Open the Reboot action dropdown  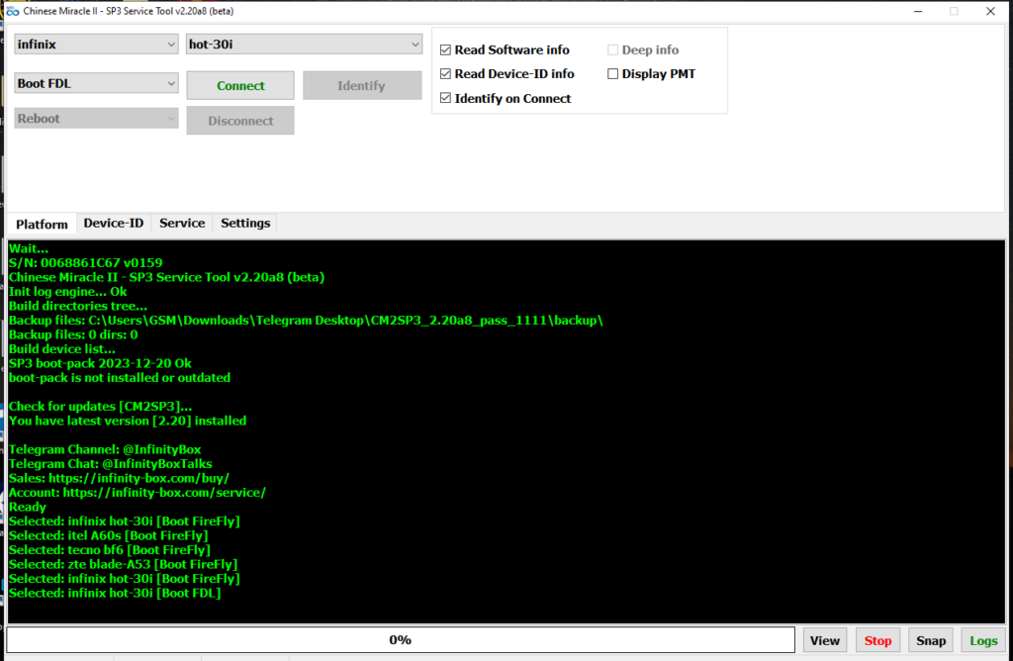click(x=96, y=118)
